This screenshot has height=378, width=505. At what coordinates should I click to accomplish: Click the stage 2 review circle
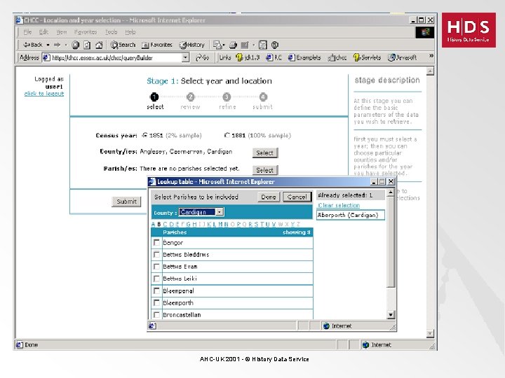(190, 97)
